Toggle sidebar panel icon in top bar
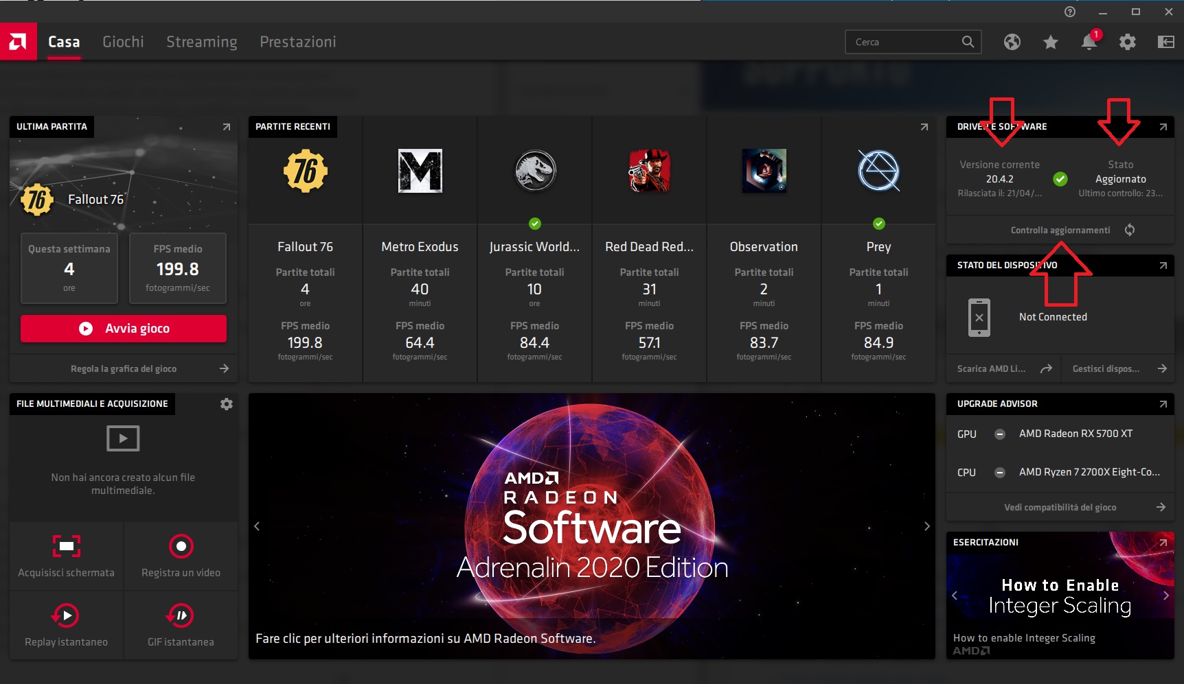Image resolution: width=1184 pixels, height=684 pixels. (x=1165, y=42)
